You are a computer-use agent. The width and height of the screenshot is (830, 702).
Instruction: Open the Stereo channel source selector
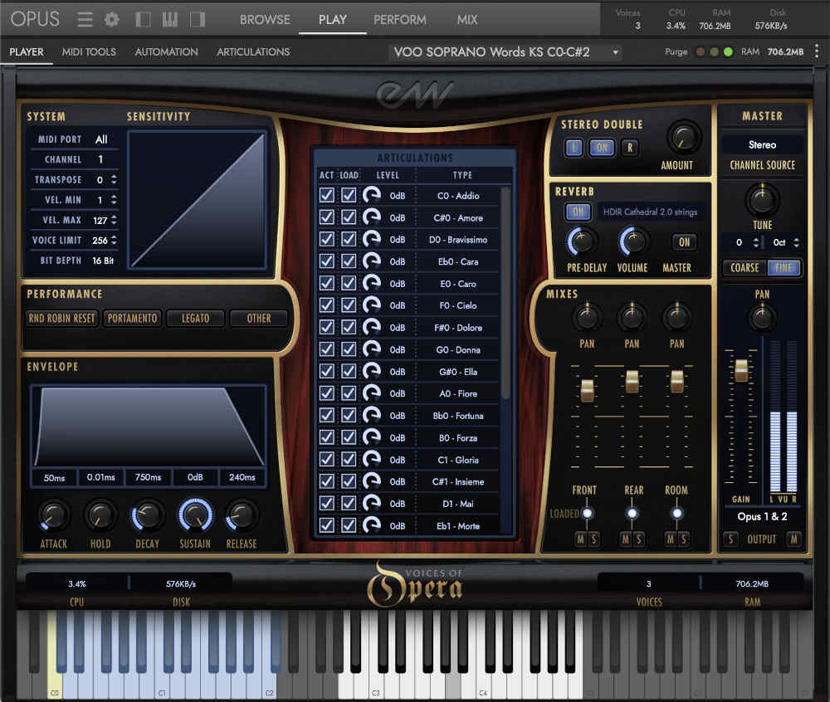[761, 144]
